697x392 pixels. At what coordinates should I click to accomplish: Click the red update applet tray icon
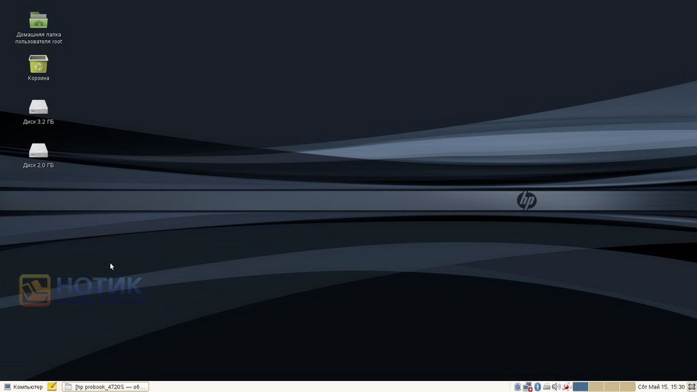tap(566, 386)
